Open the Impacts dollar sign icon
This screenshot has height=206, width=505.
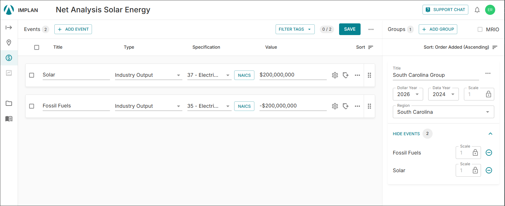9,58
